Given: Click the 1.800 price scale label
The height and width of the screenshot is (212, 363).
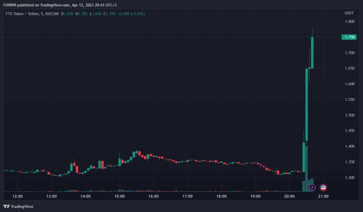Looking at the screenshot, I should tap(349, 22).
